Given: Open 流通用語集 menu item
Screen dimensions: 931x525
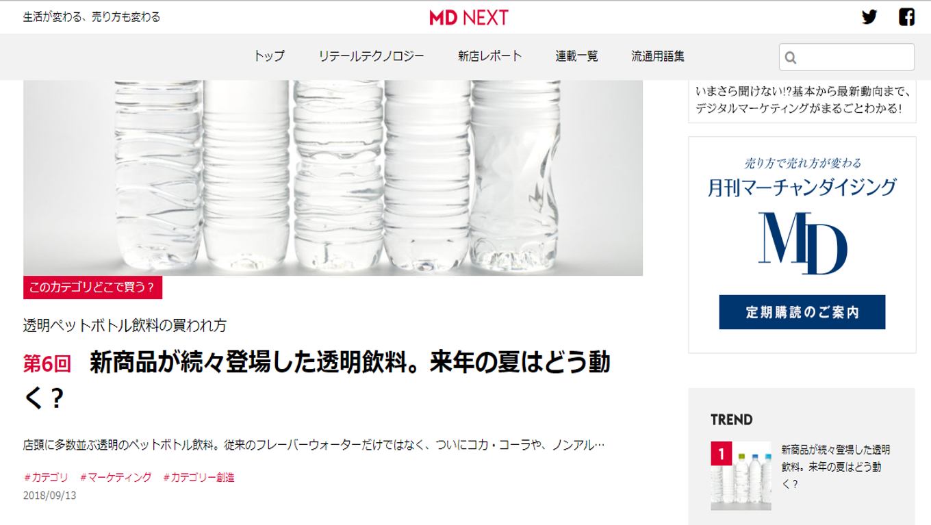Looking at the screenshot, I should 658,56.
